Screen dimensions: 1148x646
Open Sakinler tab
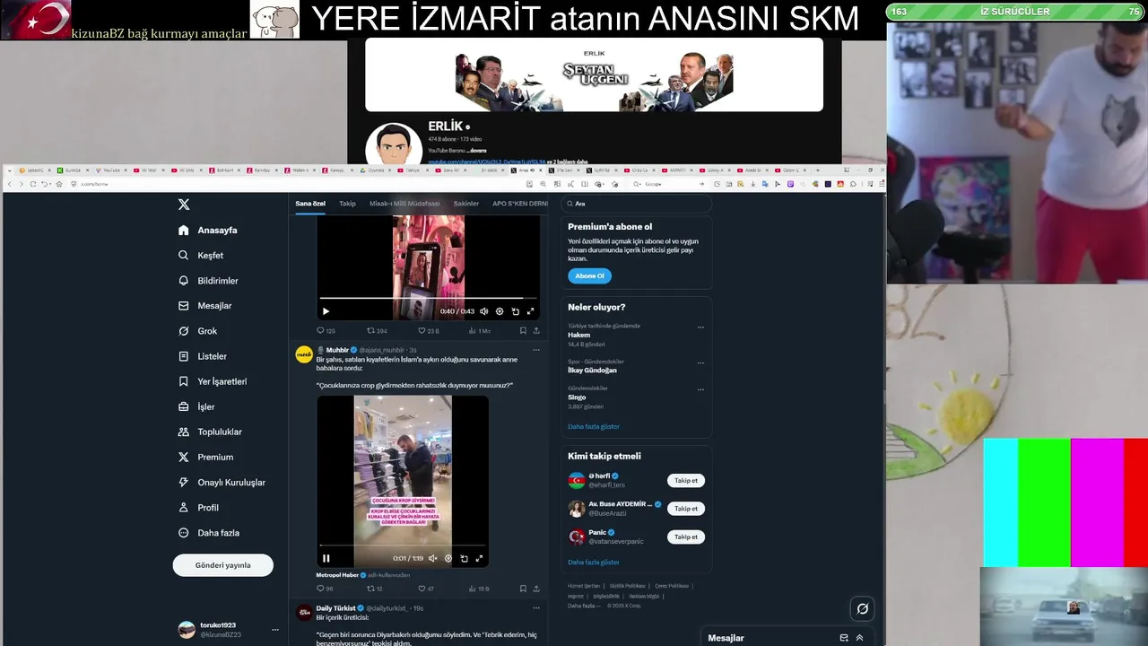pos(466,204)
